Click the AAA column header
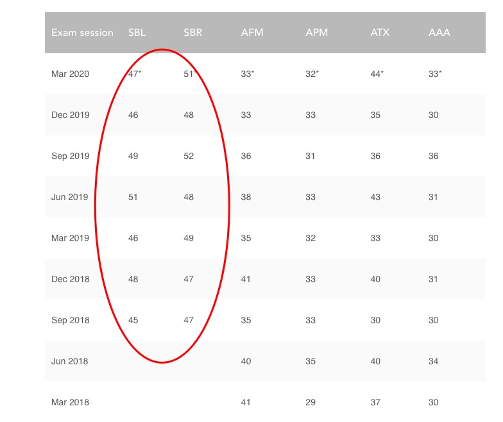The image size is (503, 422). [439, 33]
